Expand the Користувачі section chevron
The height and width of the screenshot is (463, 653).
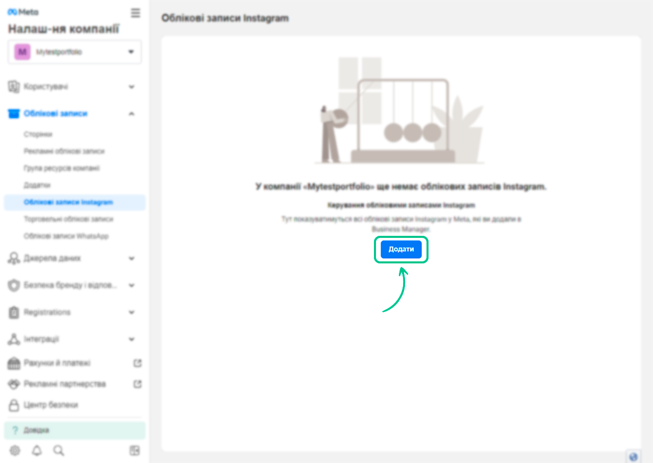132,87
